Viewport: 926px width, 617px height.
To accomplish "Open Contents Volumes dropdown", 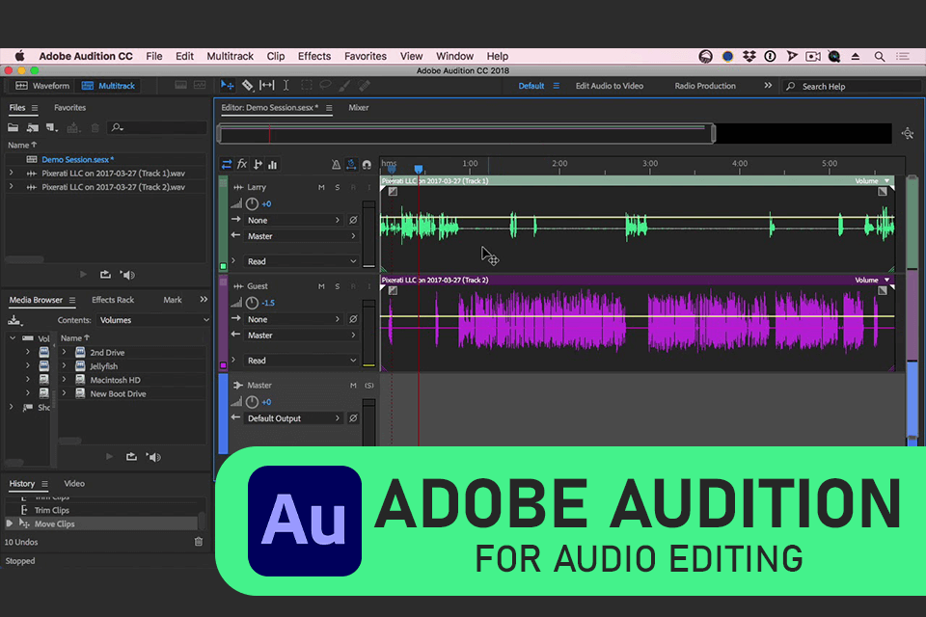I will pos(153,320).
